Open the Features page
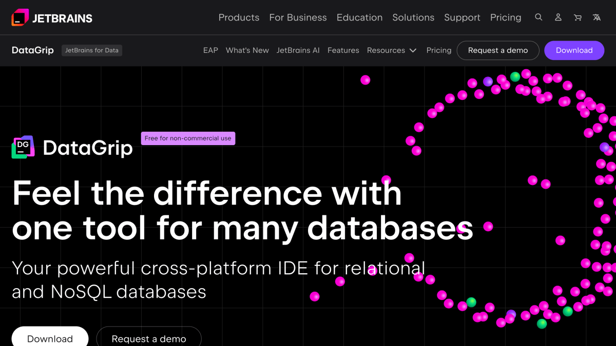Image resolution: width=616 pixels, height=346 pixels. [x=343, y=50]
